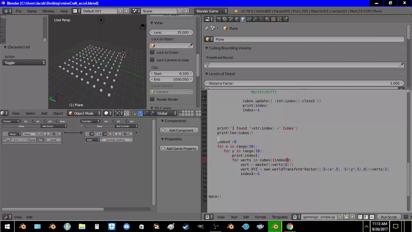Click the Tap button on Always sensor
Image resolution: width=412 pixels, height=232 pixels.
[x=40, y=140]
